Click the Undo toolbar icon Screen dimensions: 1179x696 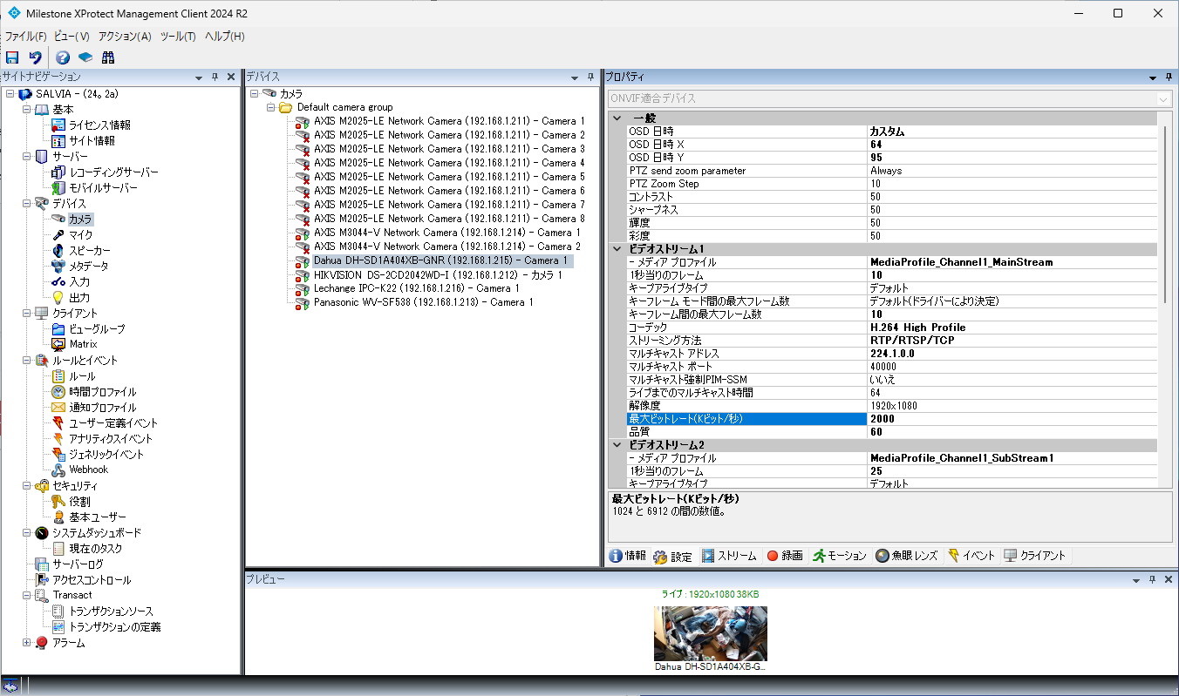35,57
